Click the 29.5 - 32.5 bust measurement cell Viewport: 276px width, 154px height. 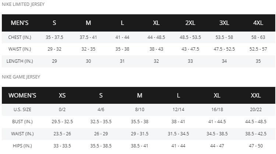(62, 122)
